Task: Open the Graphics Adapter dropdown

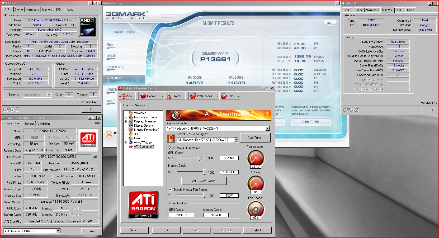Action: coord(267,128)
